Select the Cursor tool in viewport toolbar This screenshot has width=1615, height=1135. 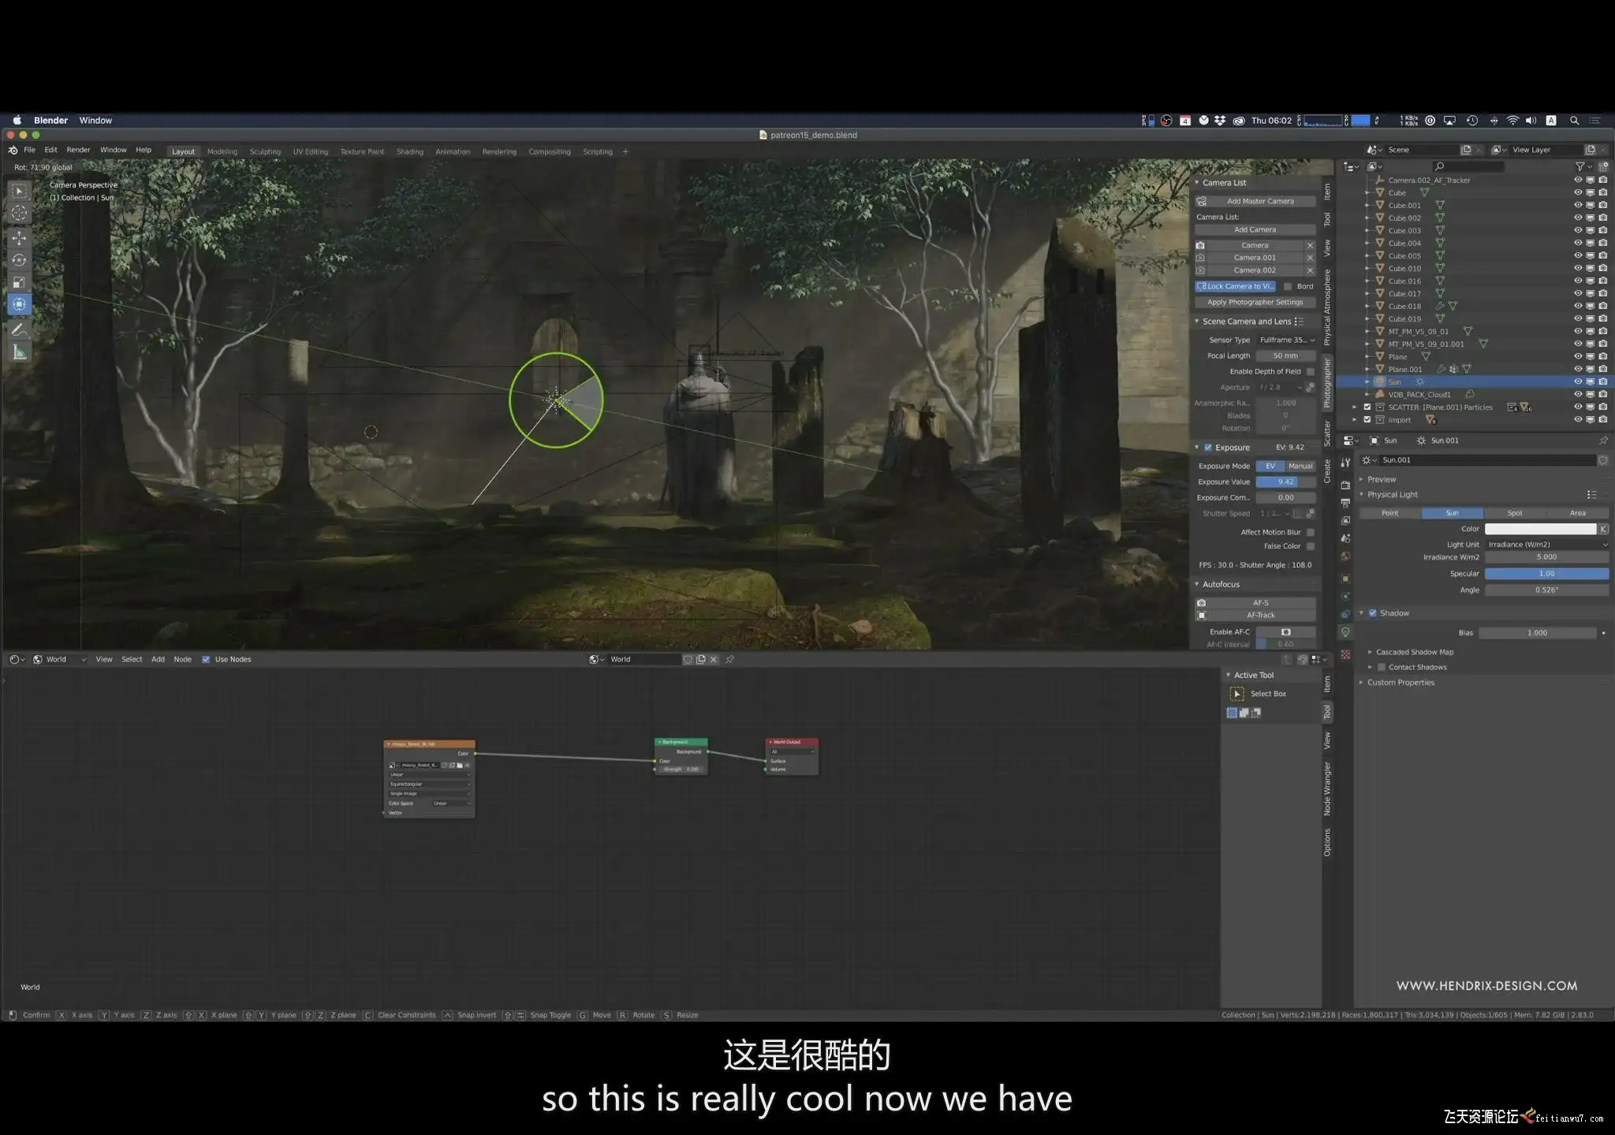click(20, 213)
